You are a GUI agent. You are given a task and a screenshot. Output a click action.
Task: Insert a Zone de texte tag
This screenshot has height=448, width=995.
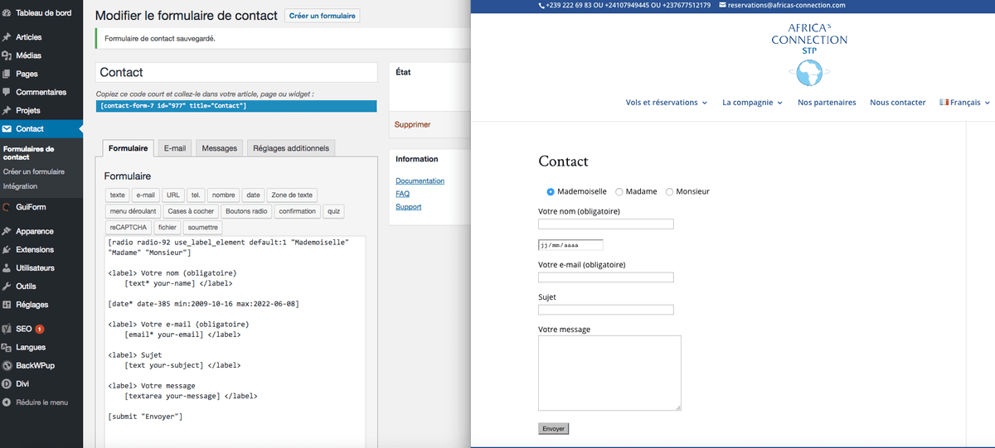pyautogui.click(x=292, y=195)
